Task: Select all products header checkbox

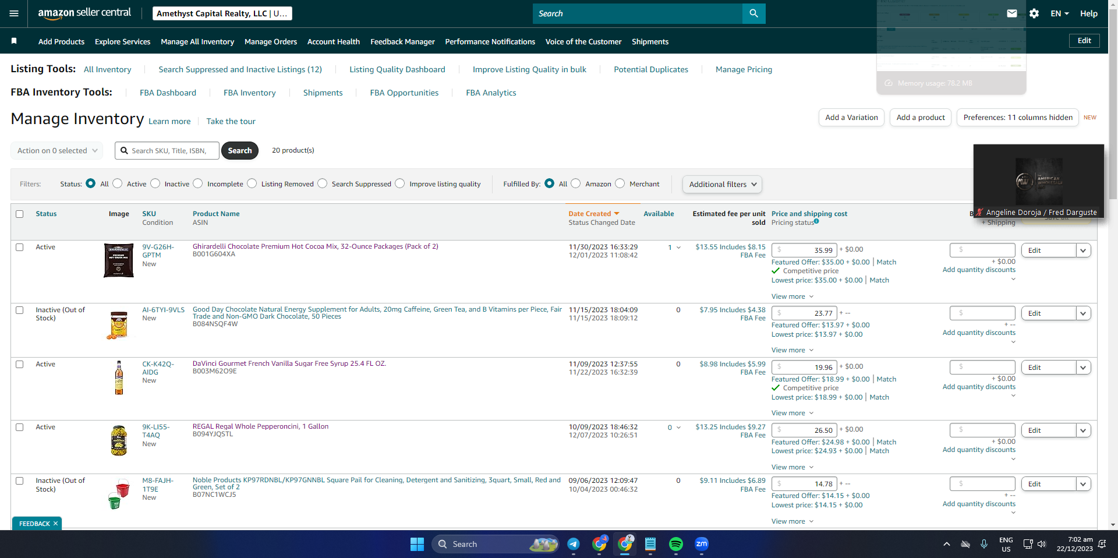Action: [20, 214]
